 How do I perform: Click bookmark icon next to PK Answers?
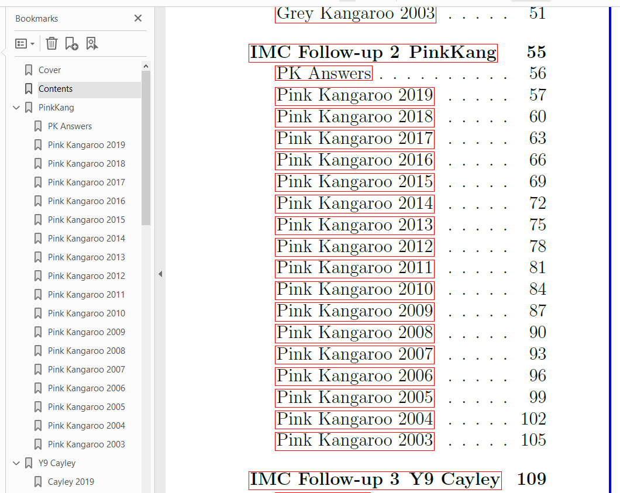coord(38,126)
